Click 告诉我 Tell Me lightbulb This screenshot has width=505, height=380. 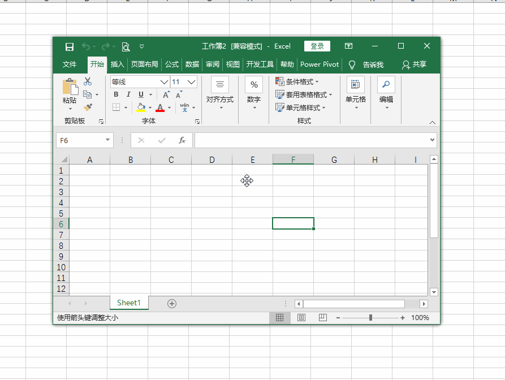click(352, 64)
